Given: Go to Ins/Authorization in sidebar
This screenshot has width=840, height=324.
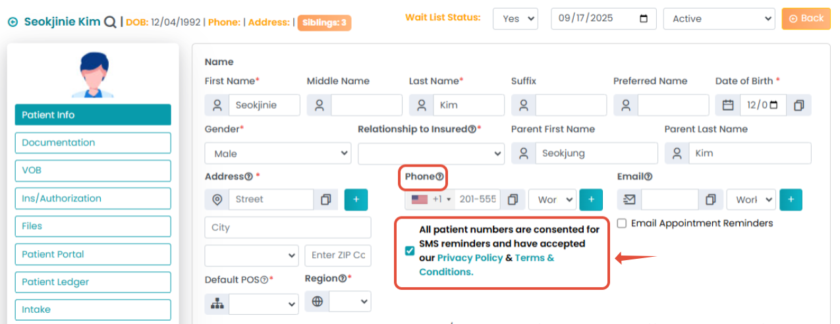Looking at the screenshot, I should [x=93, y=198].
